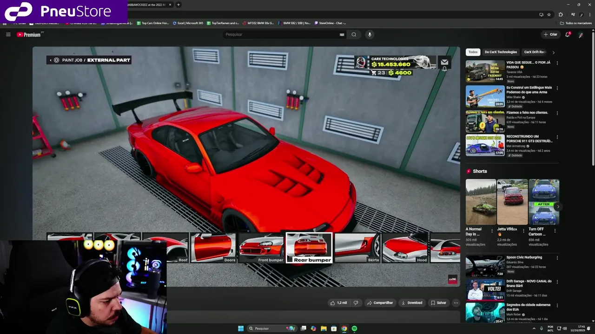Open VIDA QUE SEGUE video thumbnail

(x=485, y=71)
